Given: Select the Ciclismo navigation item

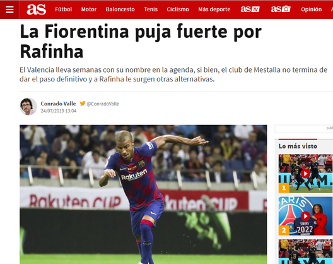Looking at the screenshot, I should 178,9.
